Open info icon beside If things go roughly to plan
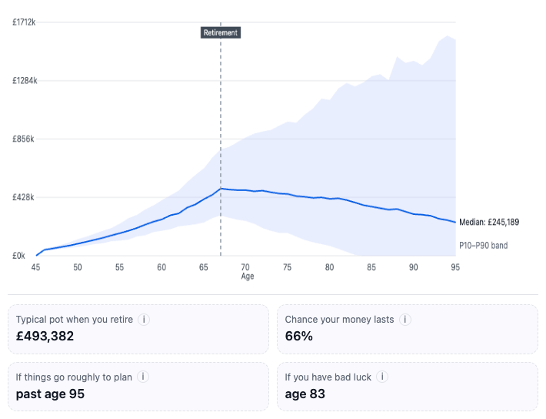The image size is (546, 419). point(143,377)
